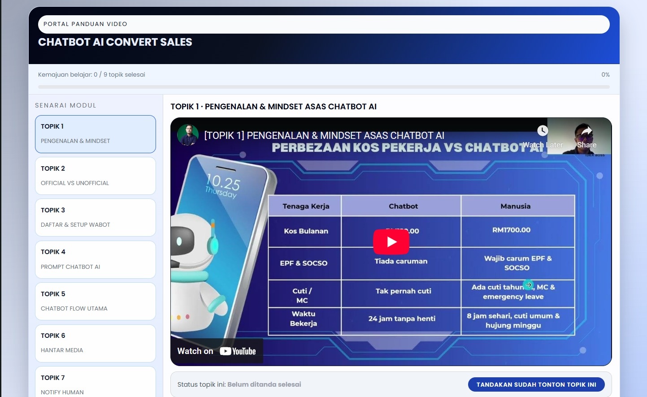Open Topik 7 Notify Human module
The image size is (647, 397).
coord(96,382)
